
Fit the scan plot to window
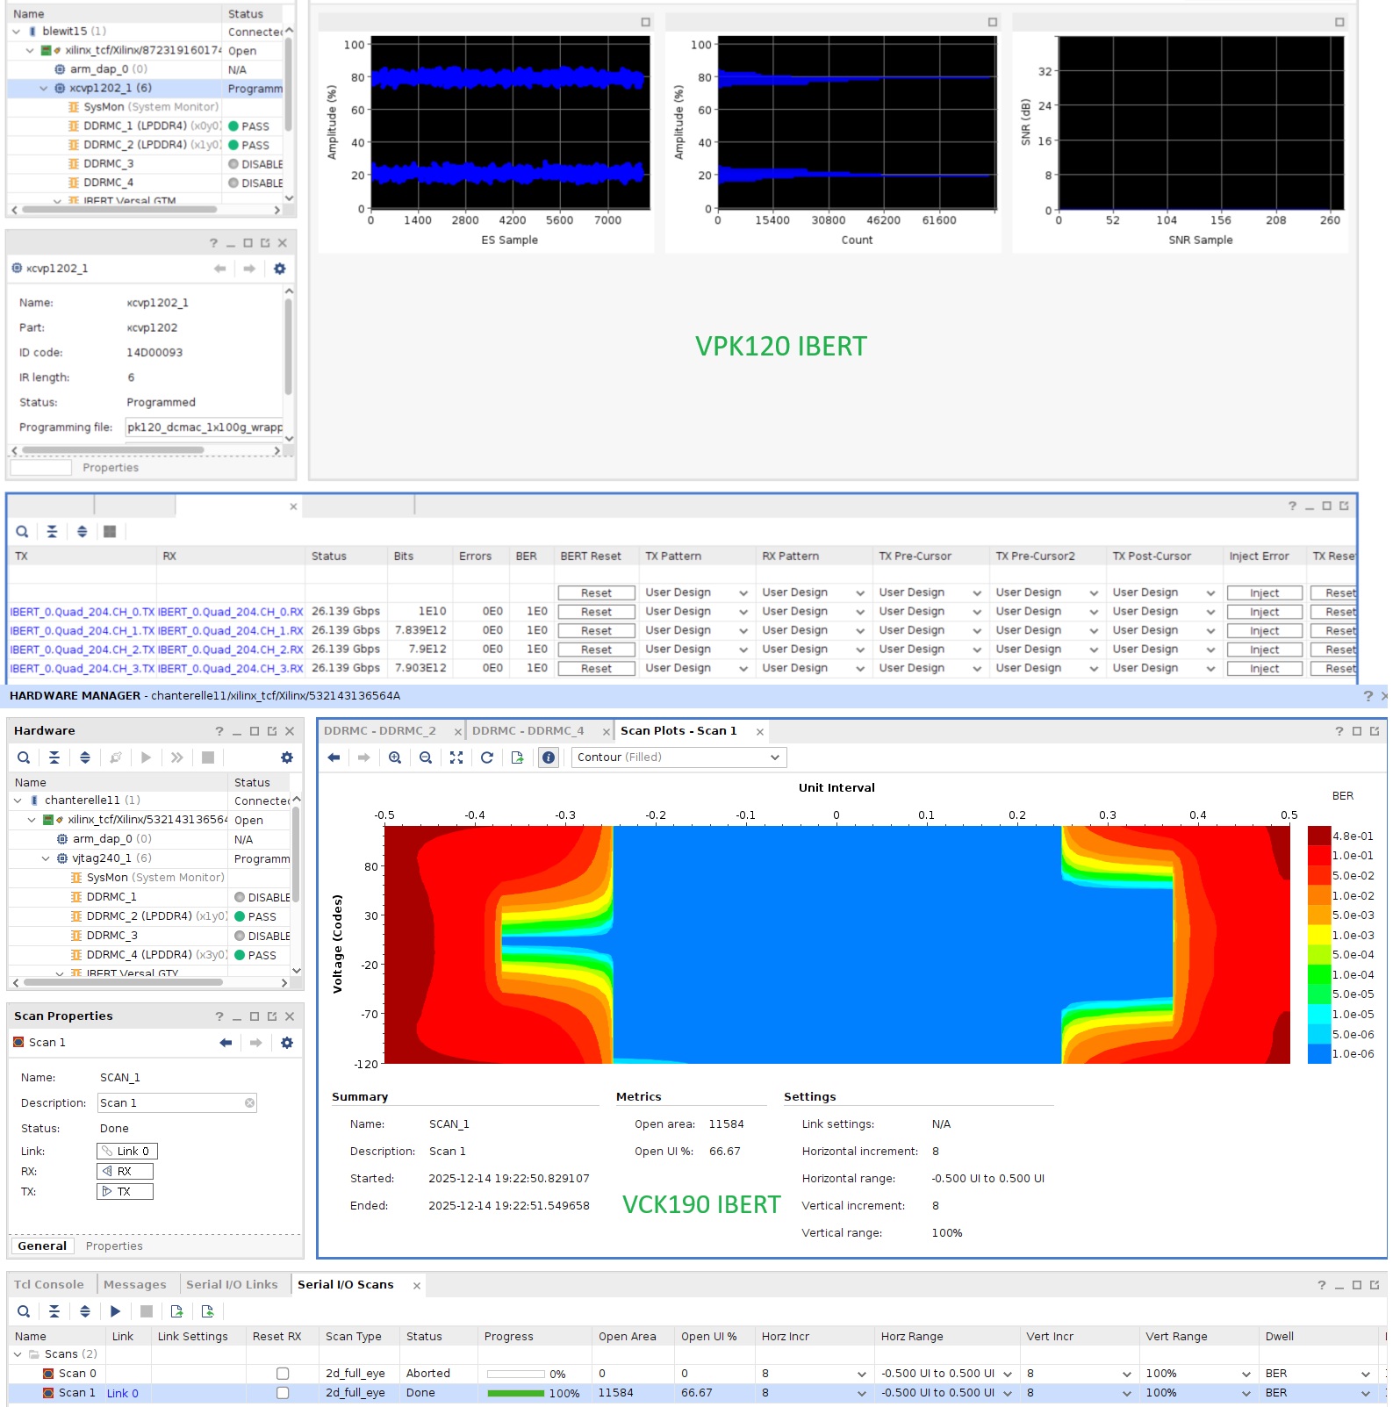[456, 757]
